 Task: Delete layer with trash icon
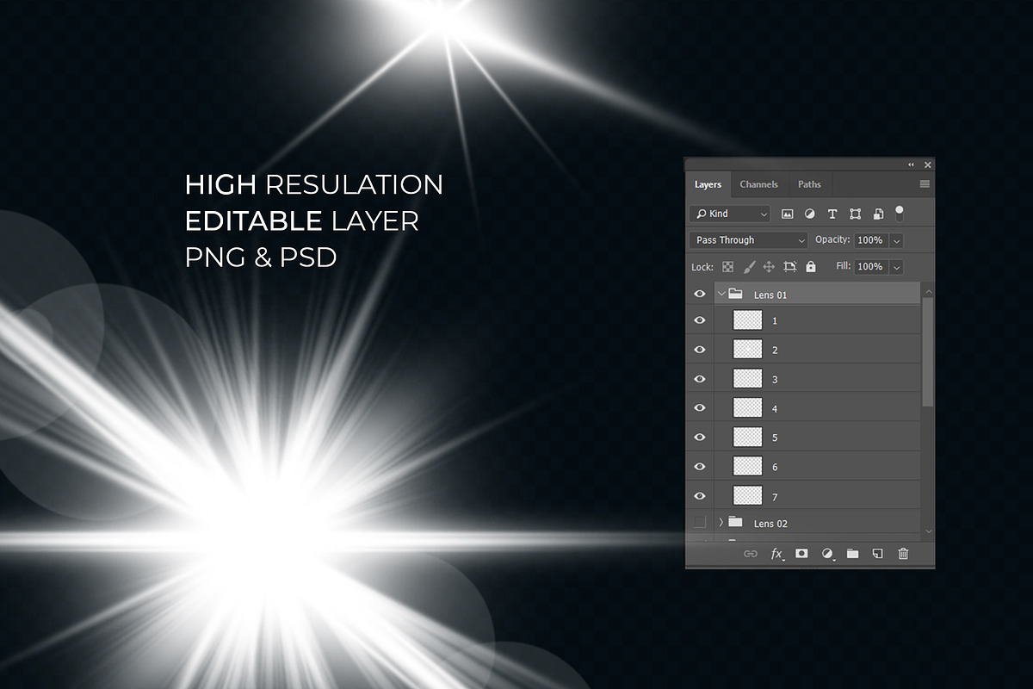(903, 554)
